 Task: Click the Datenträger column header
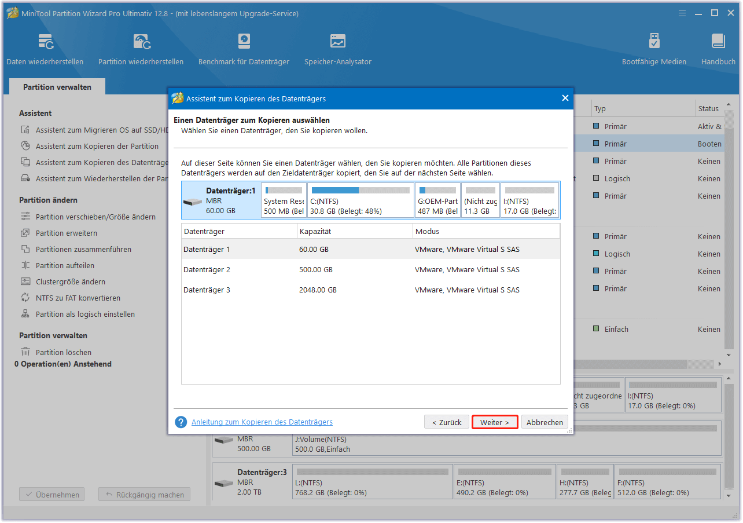pos(239,231)
